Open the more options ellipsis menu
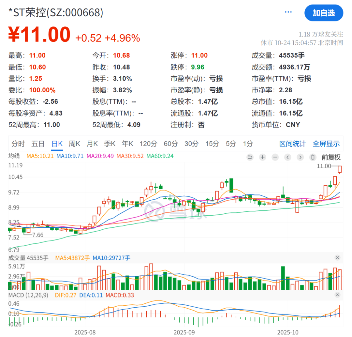This screenshot has width=352, height=337. (x=288, y=11)
